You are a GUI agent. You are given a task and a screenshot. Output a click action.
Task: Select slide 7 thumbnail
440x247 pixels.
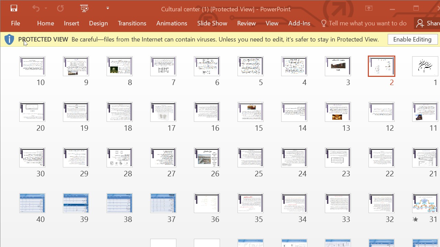point(163,66)
